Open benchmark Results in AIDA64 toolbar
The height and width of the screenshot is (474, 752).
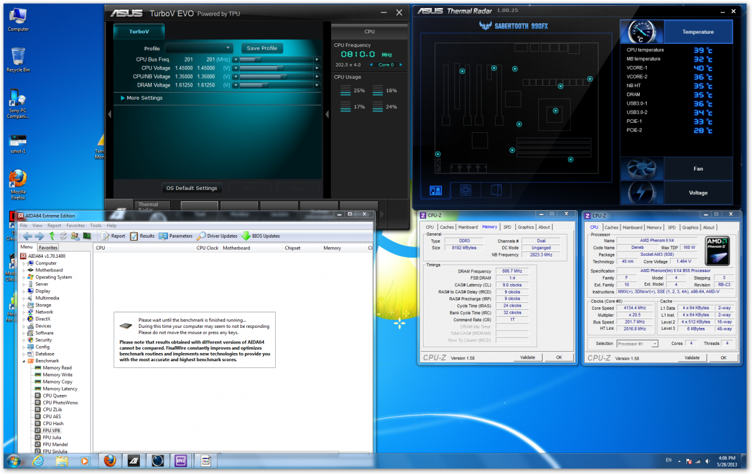[x=142, y=236]
